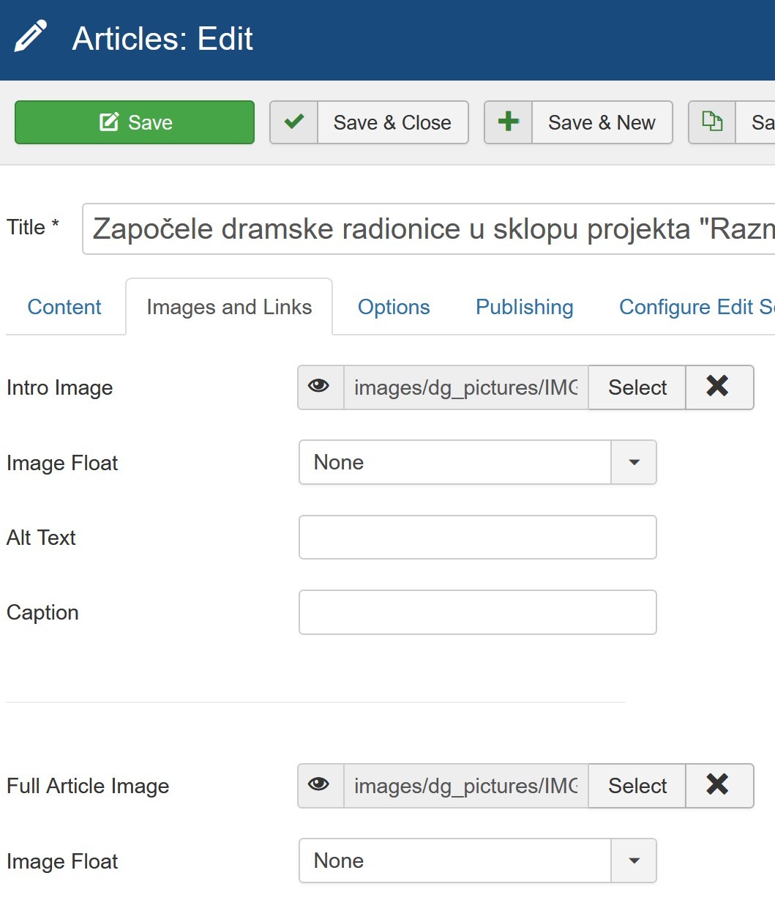Viewport: 775px width, 903px height.
Task: Click the checkmark icon for Save & Close
Action: [x=294, y=122]
